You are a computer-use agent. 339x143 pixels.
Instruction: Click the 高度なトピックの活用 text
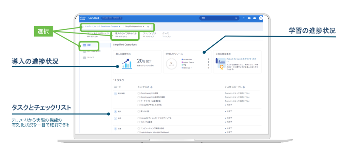pyautogui.click(x=145, y=65)
